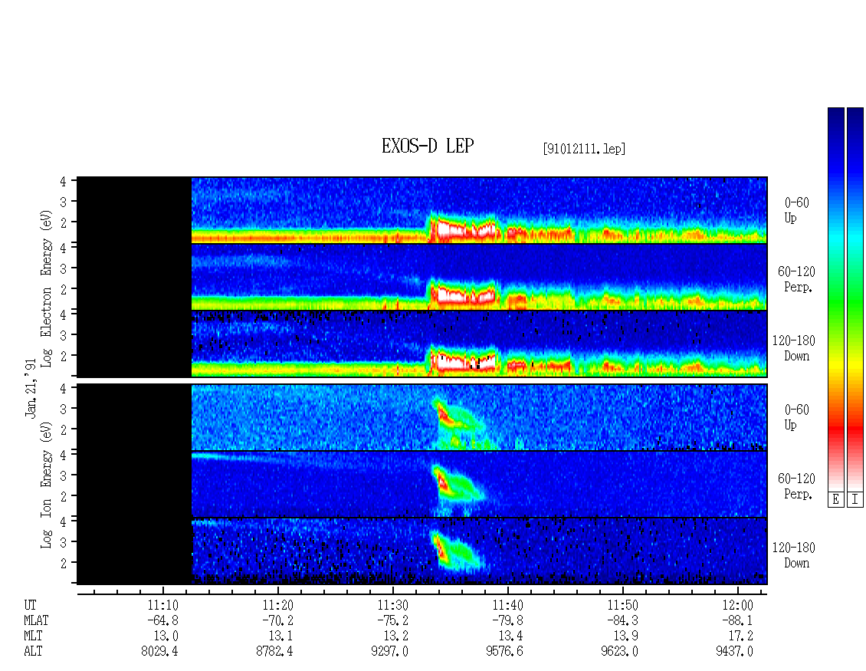Click the MLT row label
Viewport: 866px width, 671px height.
click(x=33, y=636)
